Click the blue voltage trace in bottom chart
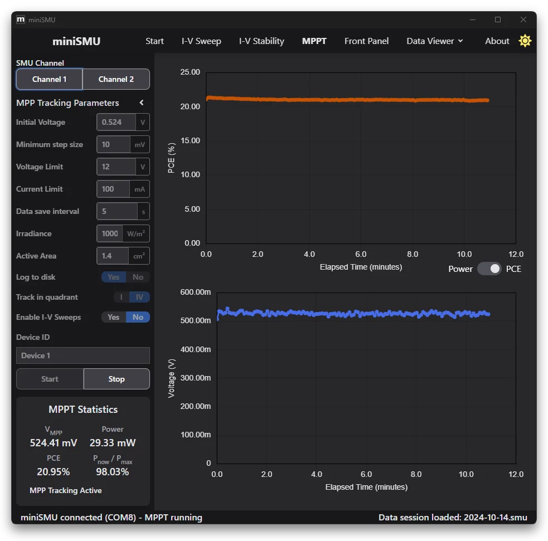This screenshot has width=548, height=541. point(353,313)
